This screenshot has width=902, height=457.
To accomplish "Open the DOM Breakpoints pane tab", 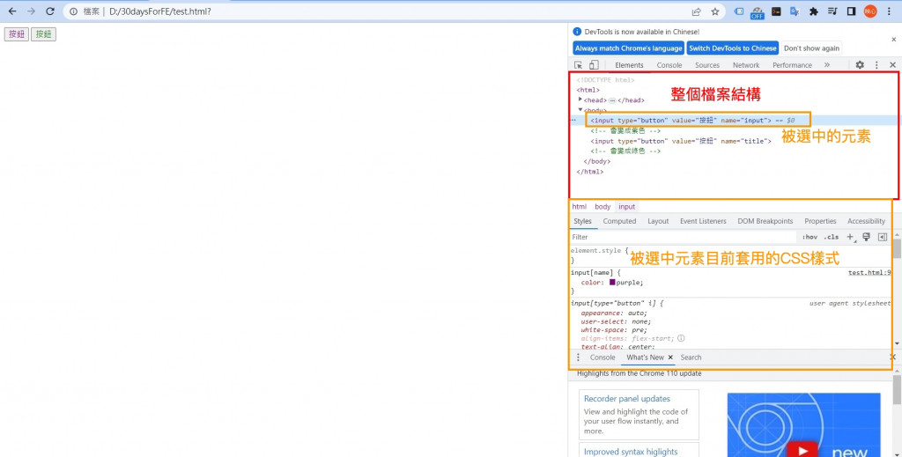I will [x=765, y=221].
